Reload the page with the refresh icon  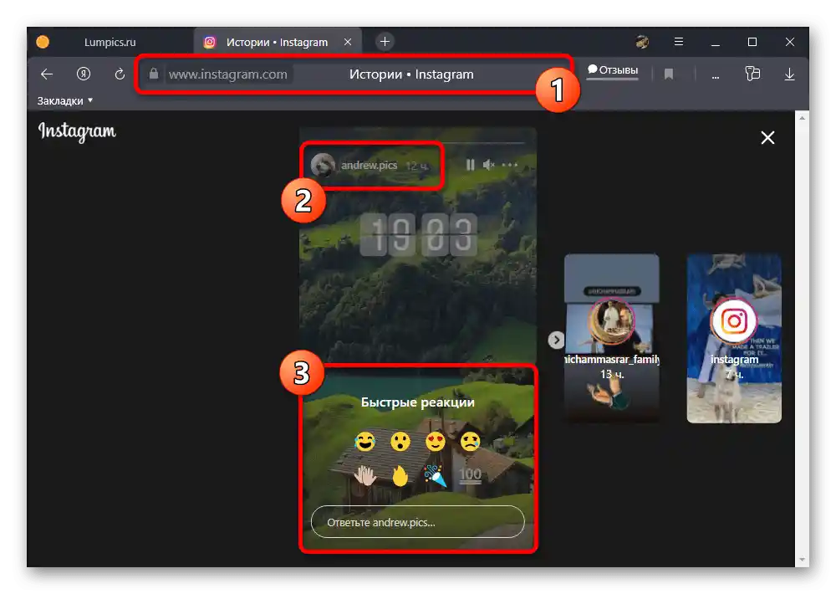pyautogui.click(x=120, y=74)
